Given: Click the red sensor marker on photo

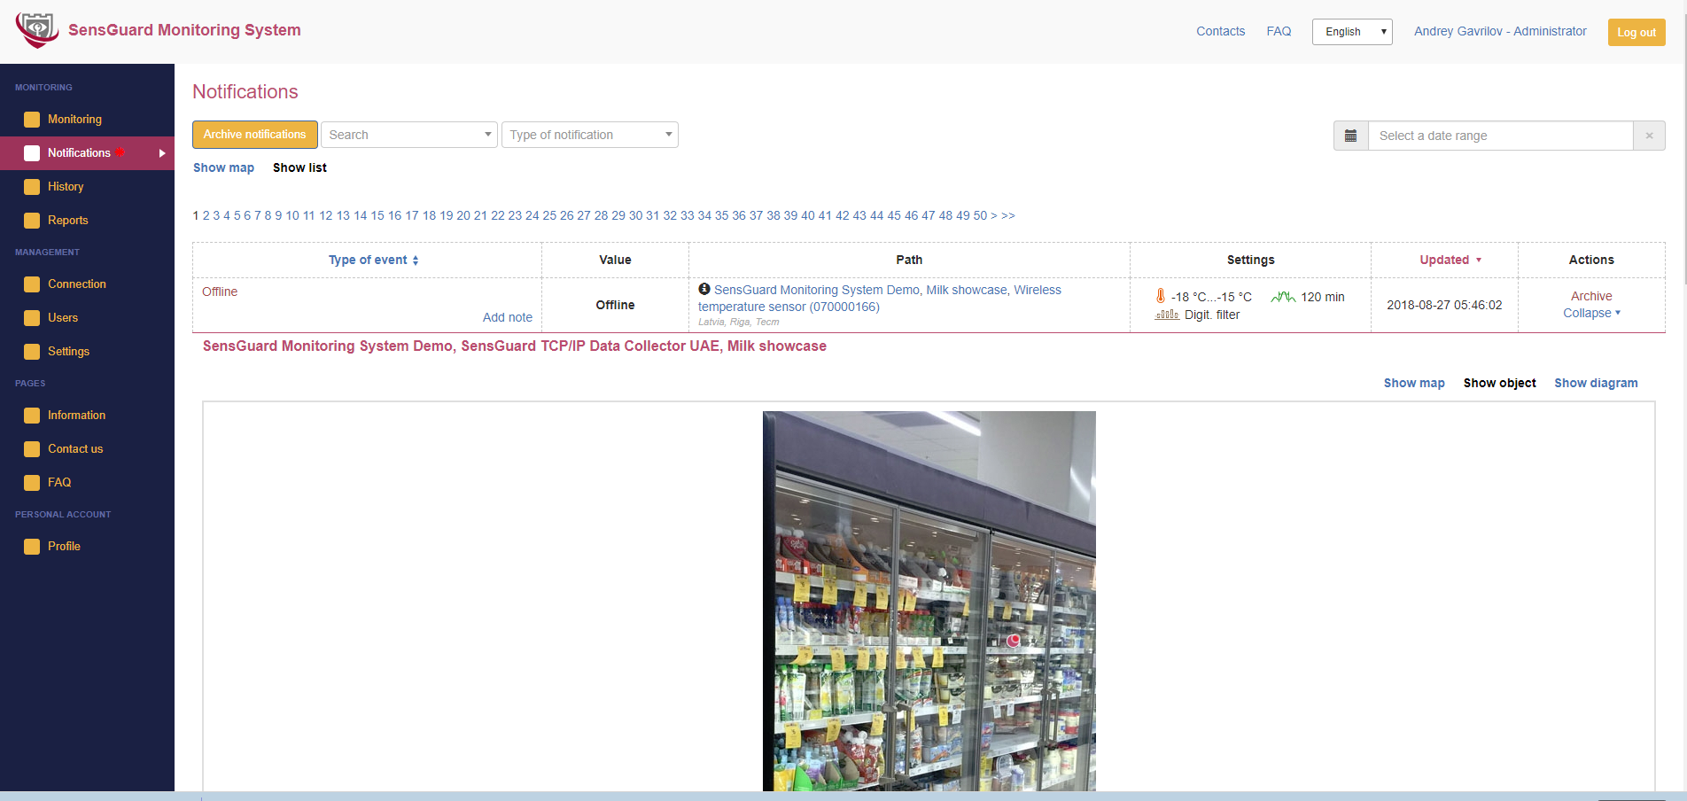Looking at the screenshot, I should [1014, 641].
